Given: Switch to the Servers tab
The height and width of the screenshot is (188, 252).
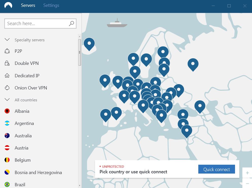Looking at the screenshot, I should pos(28,5).
